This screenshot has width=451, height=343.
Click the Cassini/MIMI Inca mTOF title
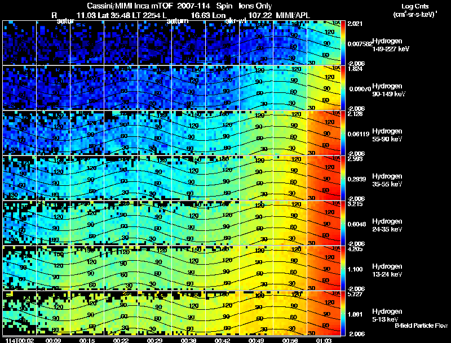pyautogui.click(x=130, y=6)
